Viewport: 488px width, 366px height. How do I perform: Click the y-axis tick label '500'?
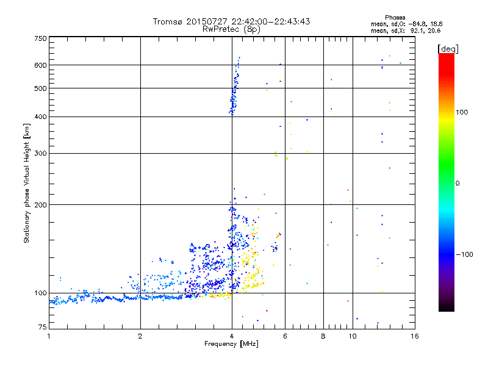[40, 88]
